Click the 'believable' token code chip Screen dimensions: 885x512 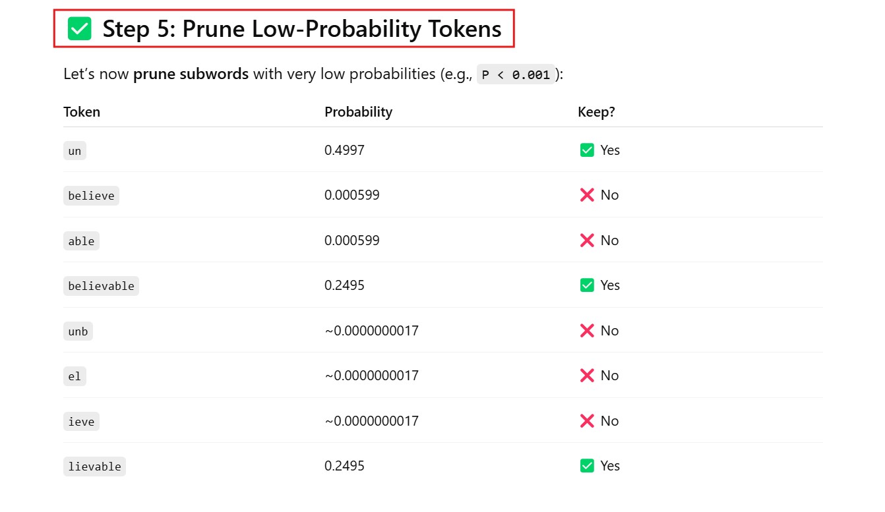[x=101, y=286]
